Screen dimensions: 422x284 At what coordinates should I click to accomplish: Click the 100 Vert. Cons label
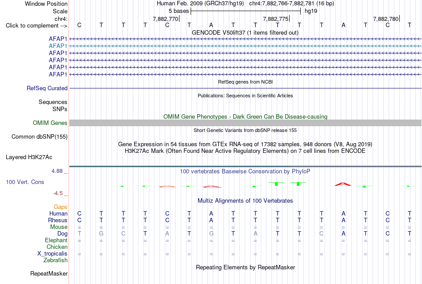(x=25, y=182)
